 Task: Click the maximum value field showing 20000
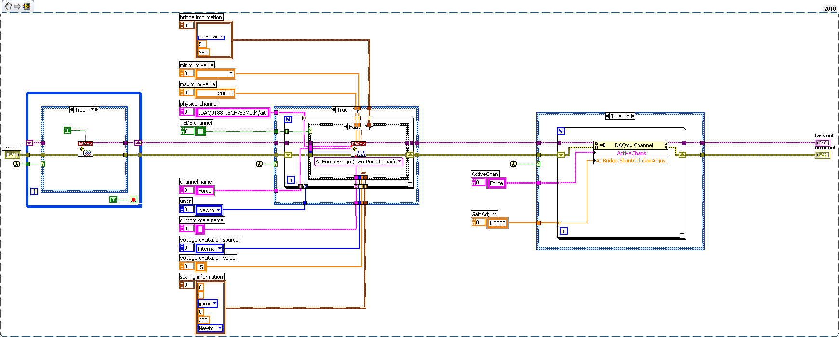215,93
